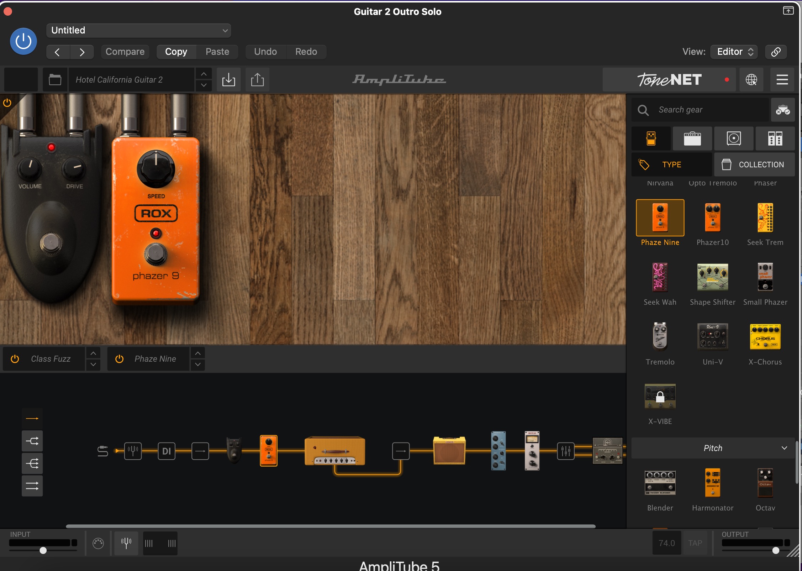Select the Blender pitch pedal
Viewport: 802px width, 571px height.
click(x=660, y=483)
